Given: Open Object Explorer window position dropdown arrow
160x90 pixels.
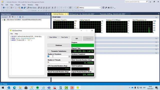Looking at the screenshot, I should coord(45,14).
